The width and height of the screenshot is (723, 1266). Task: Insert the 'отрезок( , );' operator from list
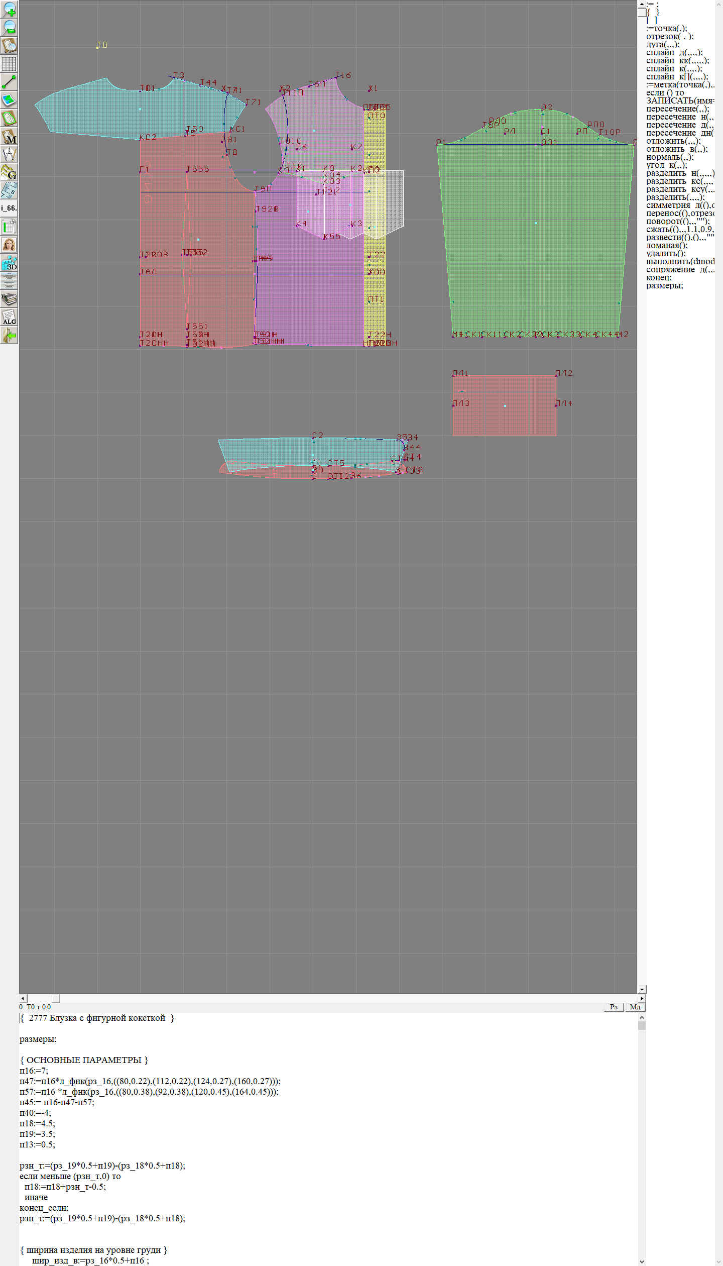pyautogui.click(x=669, y=36)
